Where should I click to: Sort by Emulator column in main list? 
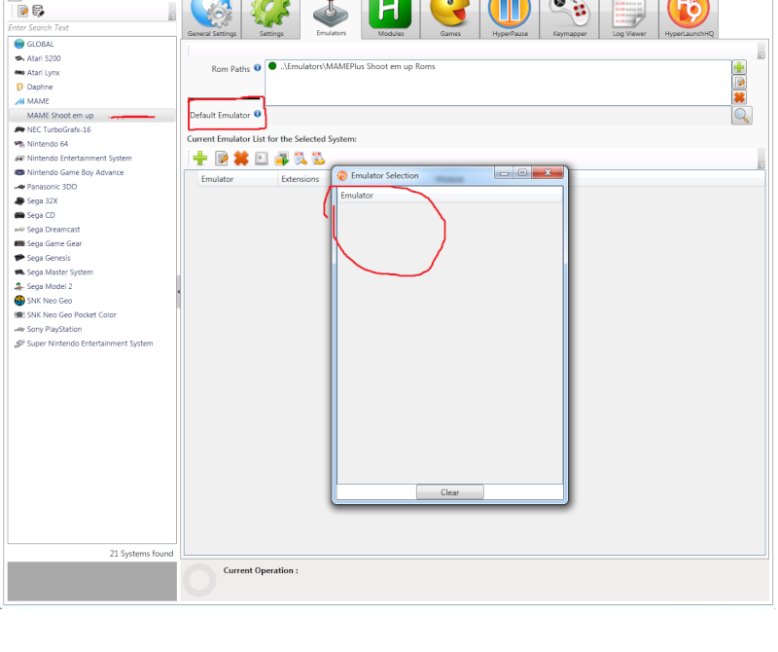coord(237,179)
